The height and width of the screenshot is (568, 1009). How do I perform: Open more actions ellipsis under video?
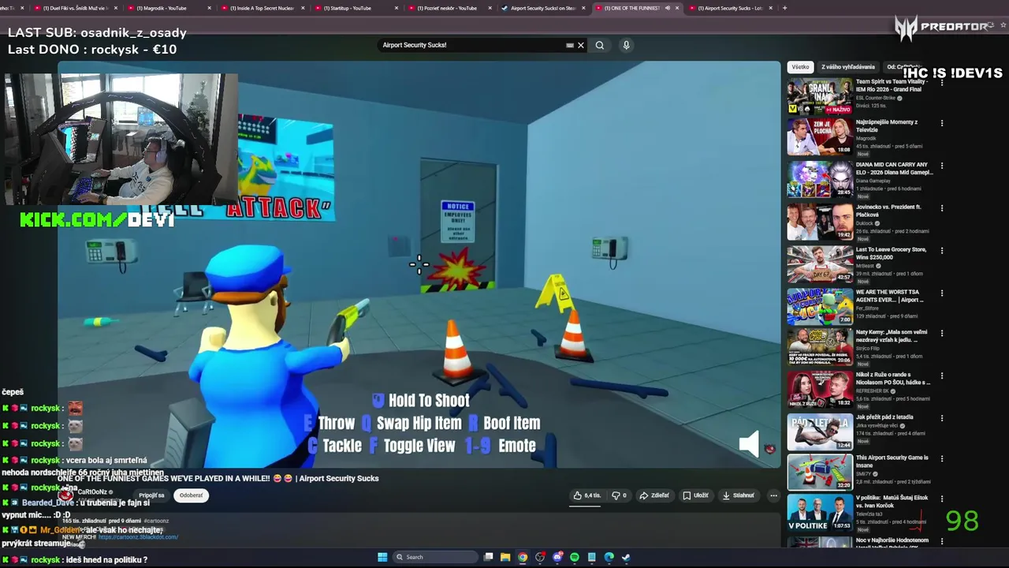773,495
